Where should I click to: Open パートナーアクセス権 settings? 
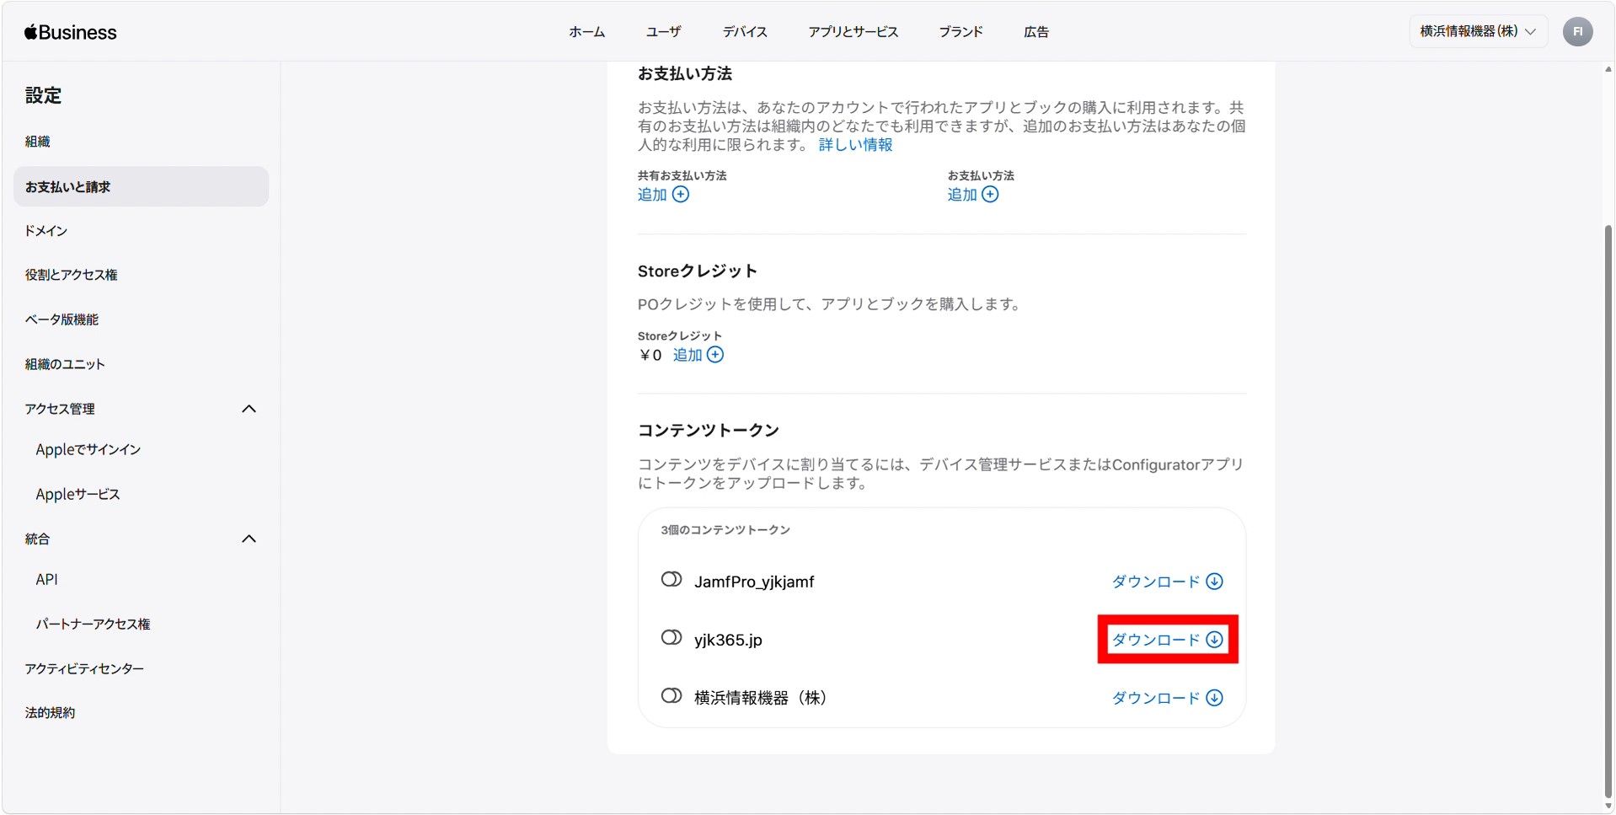click(93, 625)
